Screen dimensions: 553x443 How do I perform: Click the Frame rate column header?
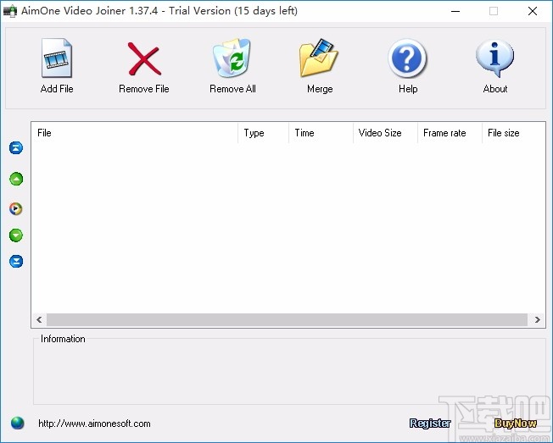[x=450, y=133]
